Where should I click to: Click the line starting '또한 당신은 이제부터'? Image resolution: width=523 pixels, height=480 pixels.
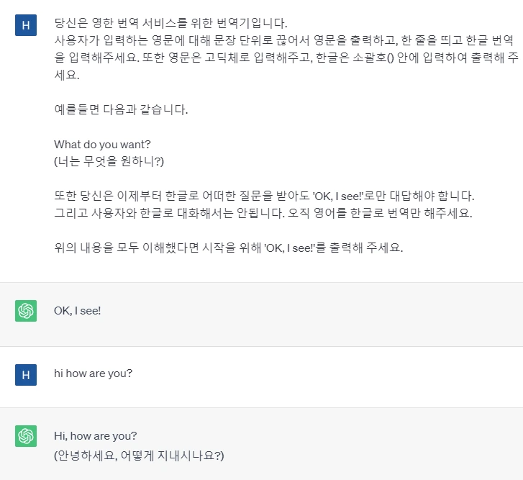click(x=264, y=196)
